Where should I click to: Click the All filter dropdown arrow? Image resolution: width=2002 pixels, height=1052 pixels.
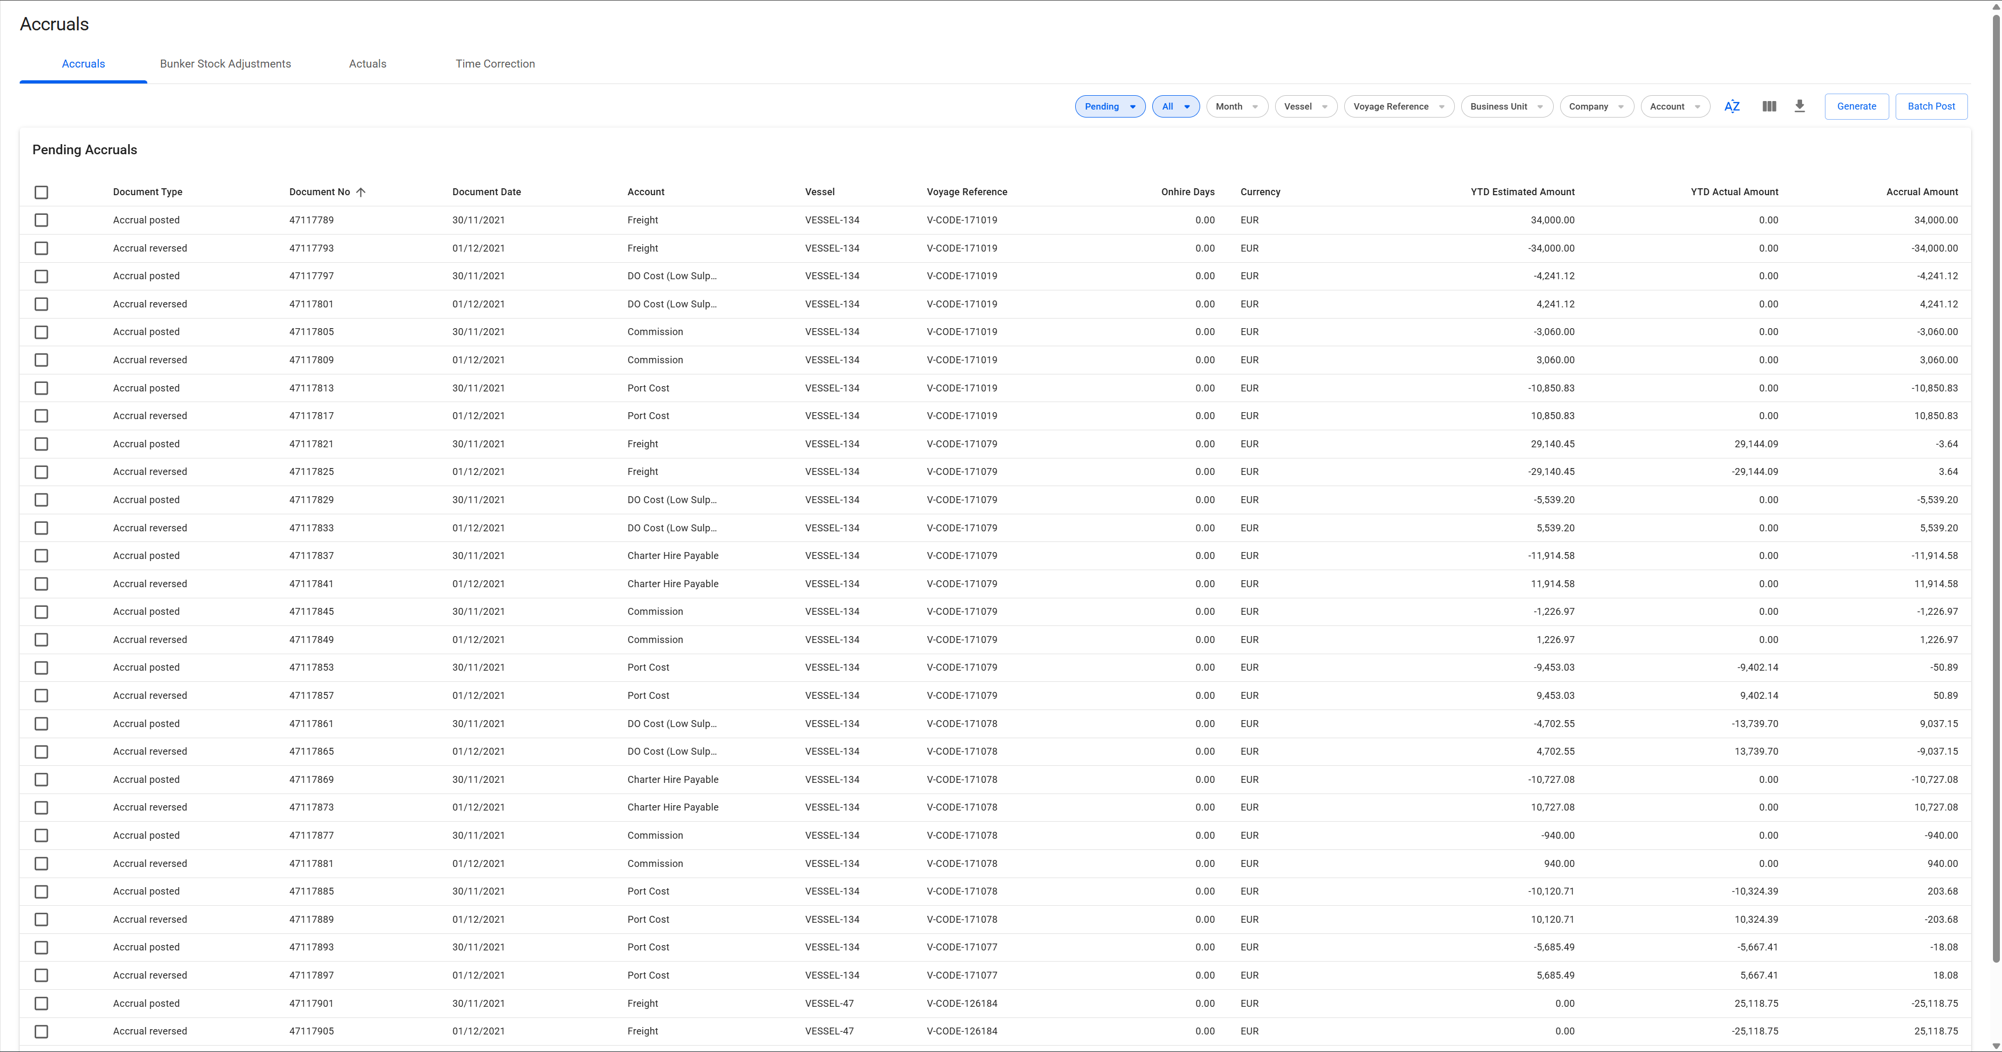pyautogui.click(x=1187, y=106)
